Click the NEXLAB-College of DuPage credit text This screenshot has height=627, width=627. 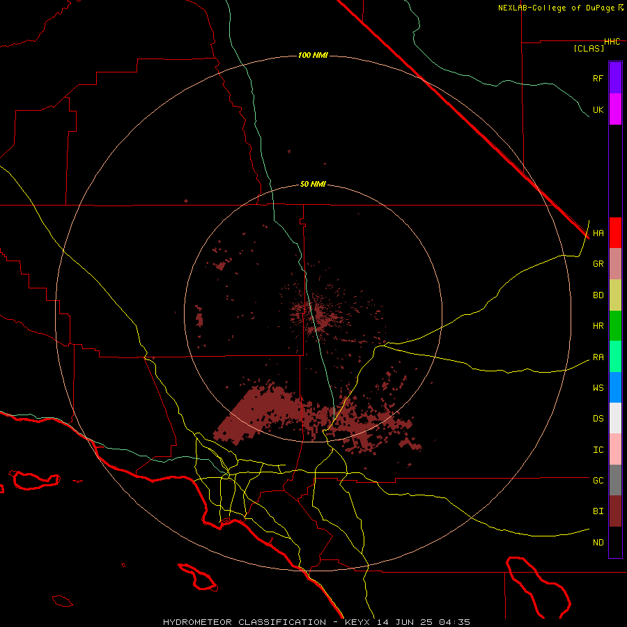click(556, 8)
